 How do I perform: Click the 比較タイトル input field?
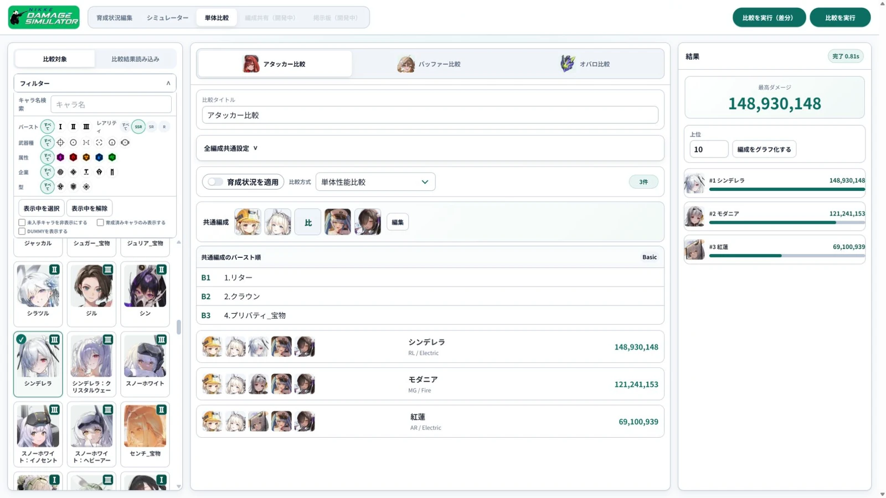430,115
